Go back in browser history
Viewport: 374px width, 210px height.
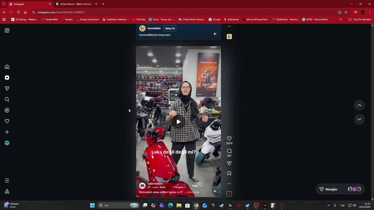coord(4,12)
